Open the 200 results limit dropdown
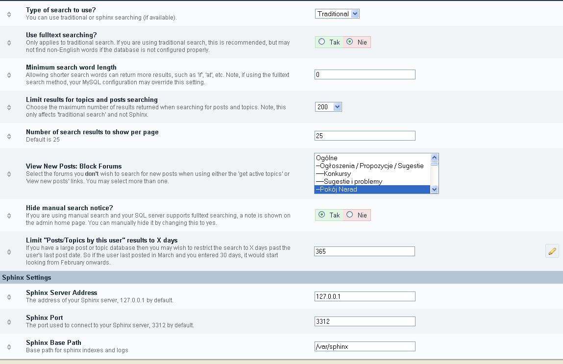 [x=328, y=107]
